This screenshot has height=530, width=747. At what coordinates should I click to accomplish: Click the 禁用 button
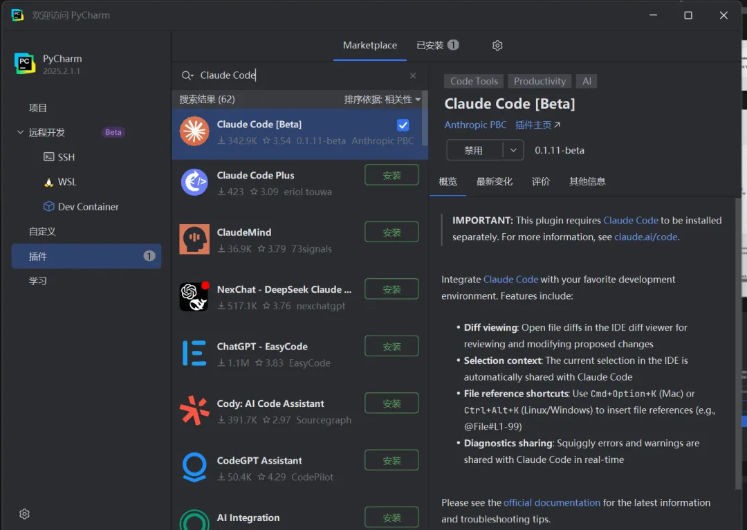(x=474, y=150)
